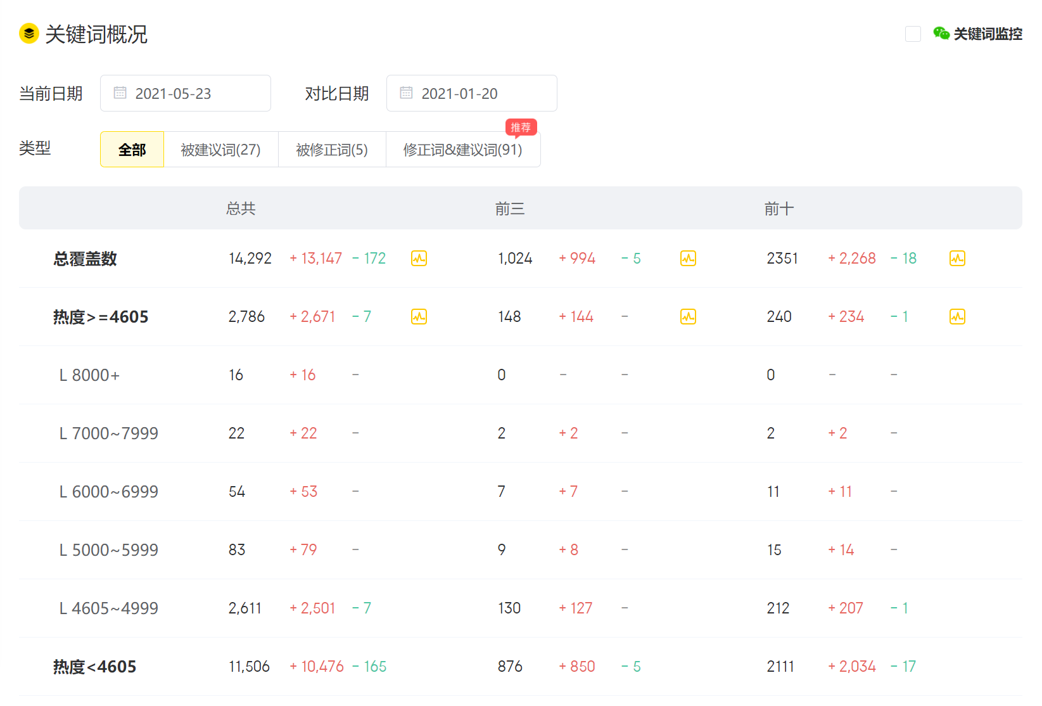The height and width of the screenshot is (706, 1042).
Task: Switch to the 被建议词(27) tab
Action: tap(220, 149)
